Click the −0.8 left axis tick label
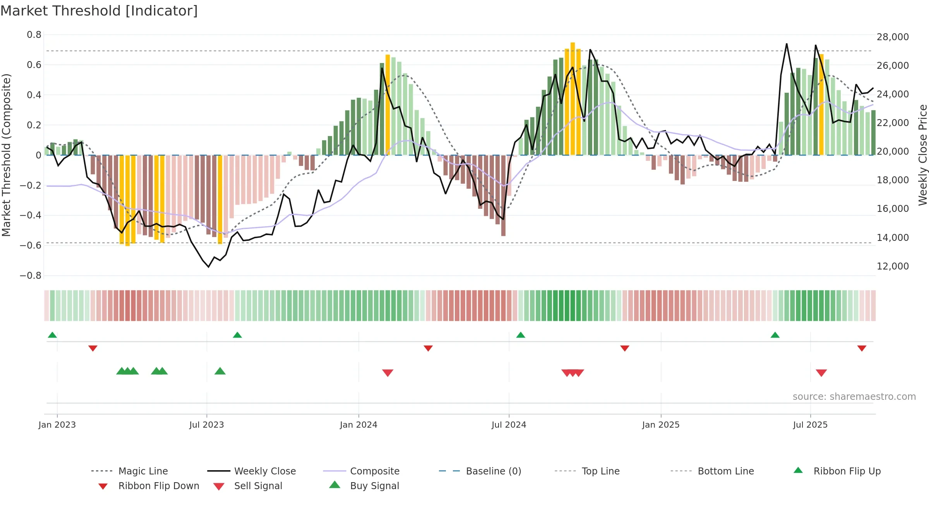 click(x=31, y=276)
